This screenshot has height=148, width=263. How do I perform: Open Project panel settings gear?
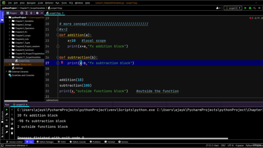[37, 13]
